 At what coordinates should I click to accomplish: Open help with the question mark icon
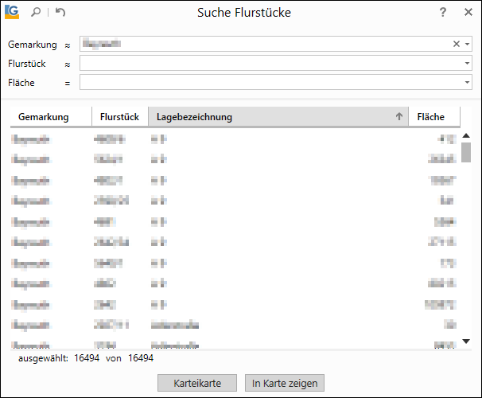443,13
